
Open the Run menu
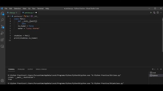(x=34, y=9)
